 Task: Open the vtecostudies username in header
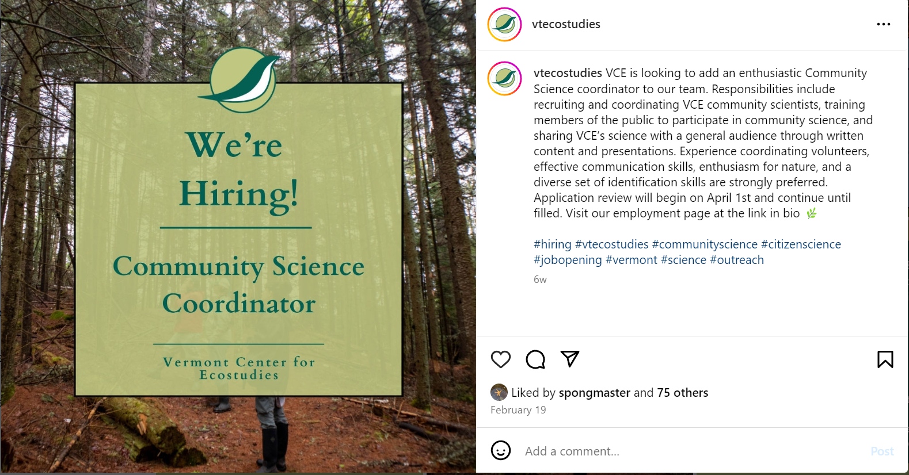tap(566, 24)
